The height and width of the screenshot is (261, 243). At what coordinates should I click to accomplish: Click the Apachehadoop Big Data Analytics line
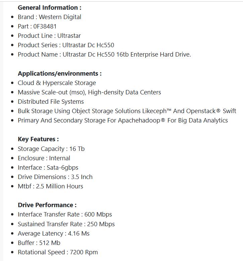point(123,120)
